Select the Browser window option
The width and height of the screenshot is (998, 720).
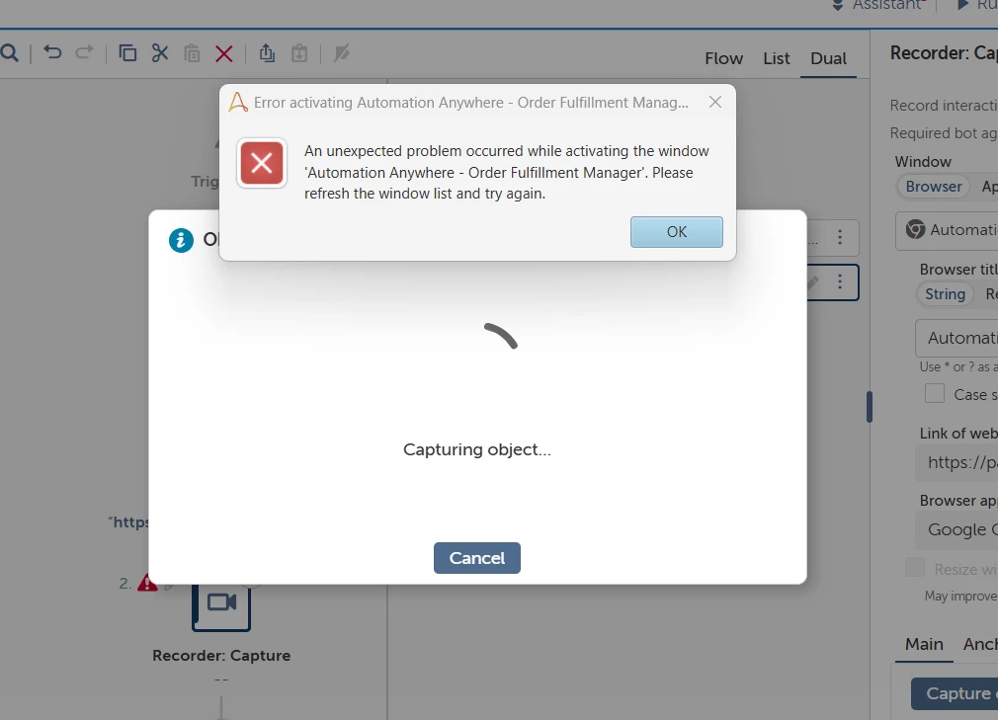933,187
